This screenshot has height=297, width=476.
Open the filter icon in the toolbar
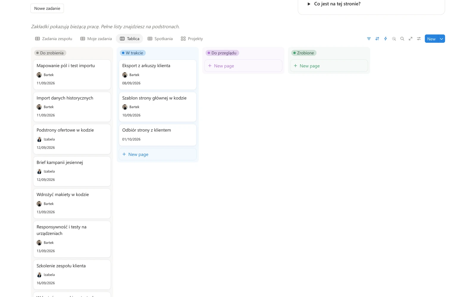369,39
